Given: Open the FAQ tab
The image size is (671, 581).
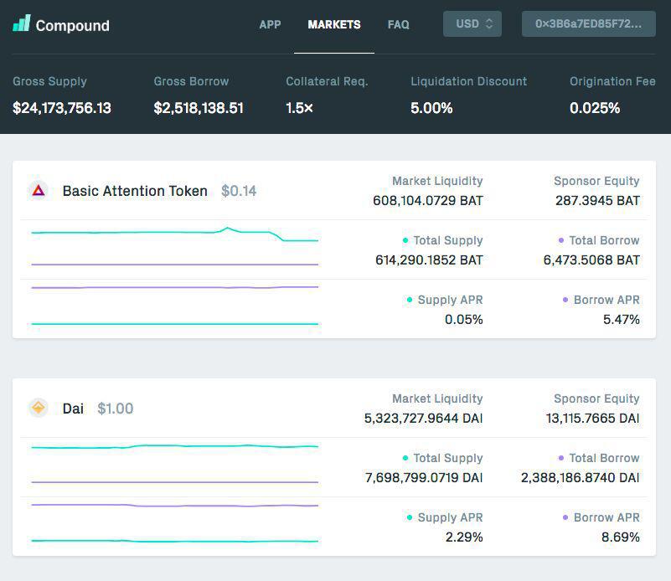Looking at the screenshot, I should click(x=398, y=24).
